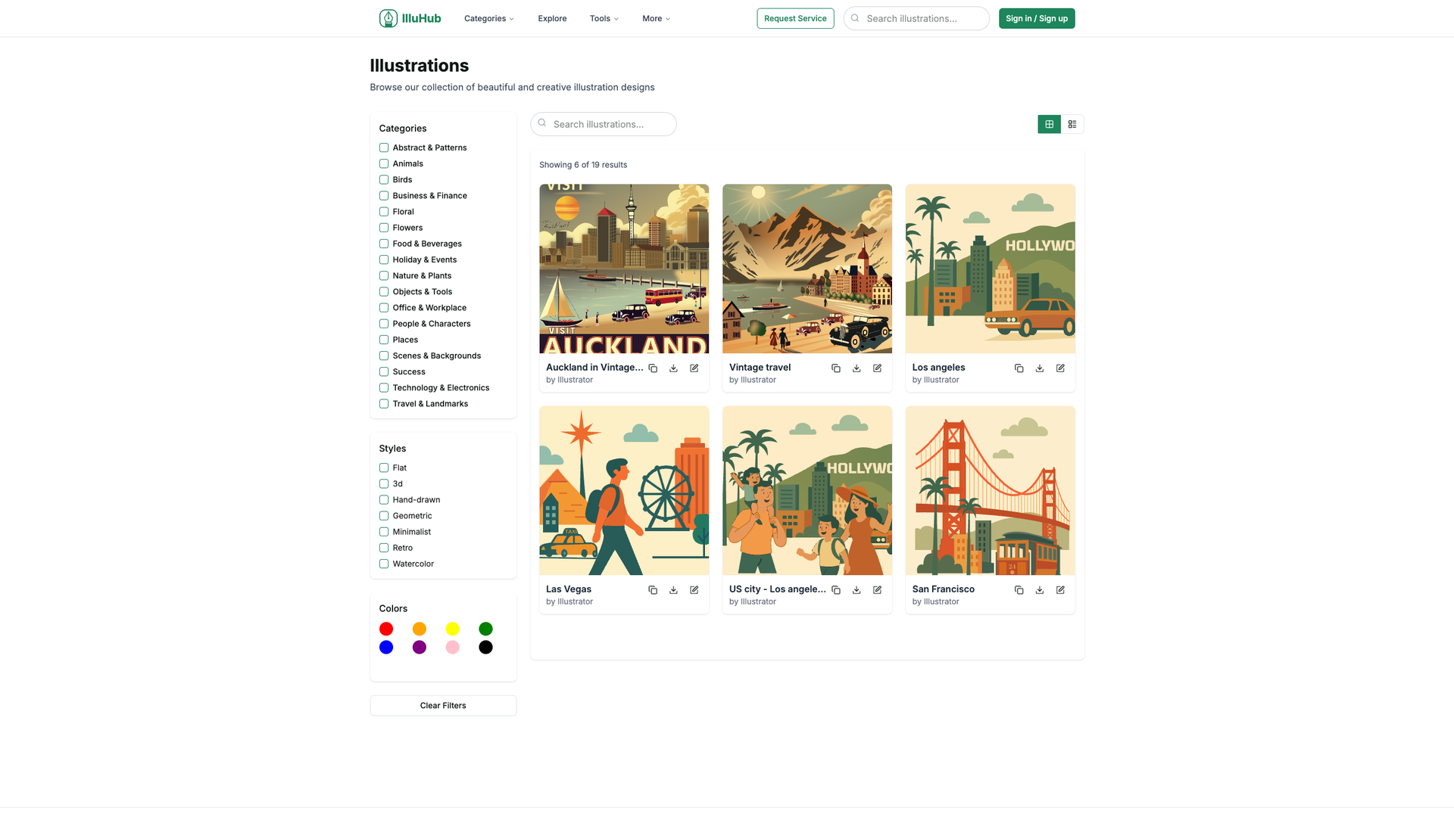Image resolution: width=1454 pixels, height=817 pixels.
Task: Expand the Tools dropdown
Action: pos(604,18)
